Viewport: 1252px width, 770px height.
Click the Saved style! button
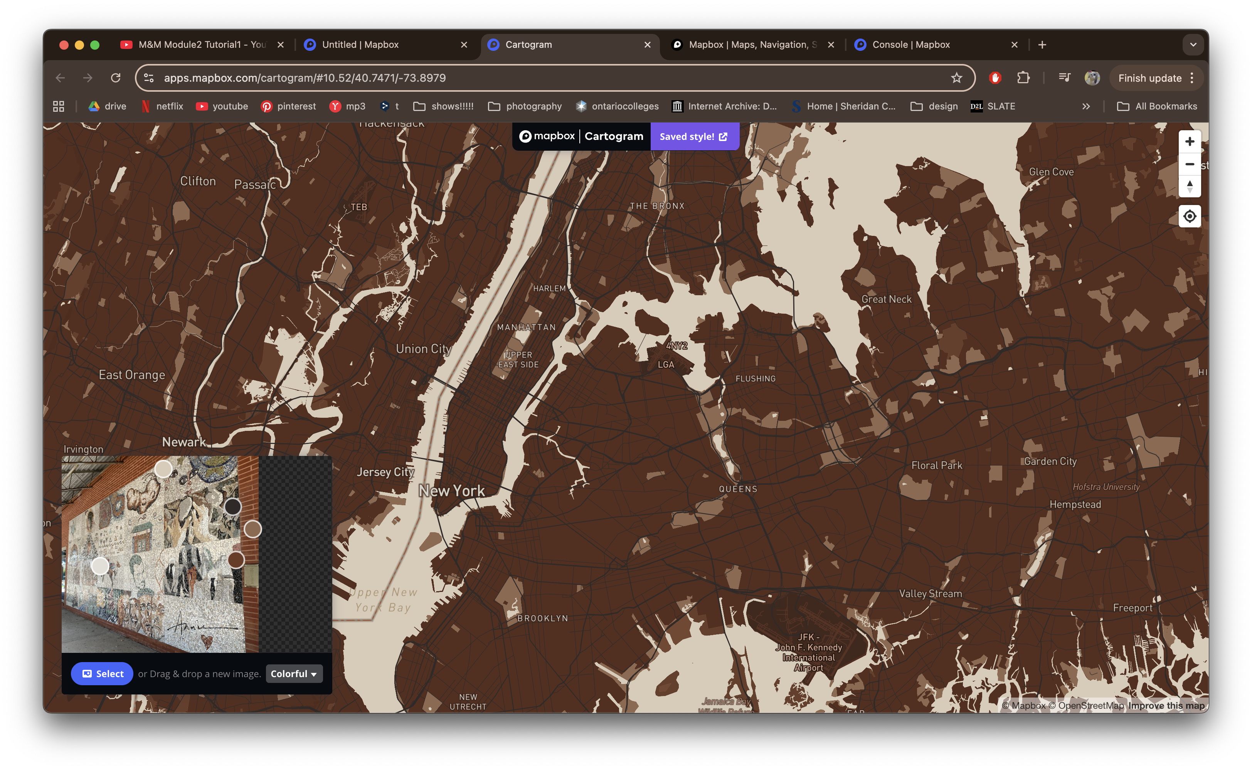pyautogui.click(x=694, y=136)
